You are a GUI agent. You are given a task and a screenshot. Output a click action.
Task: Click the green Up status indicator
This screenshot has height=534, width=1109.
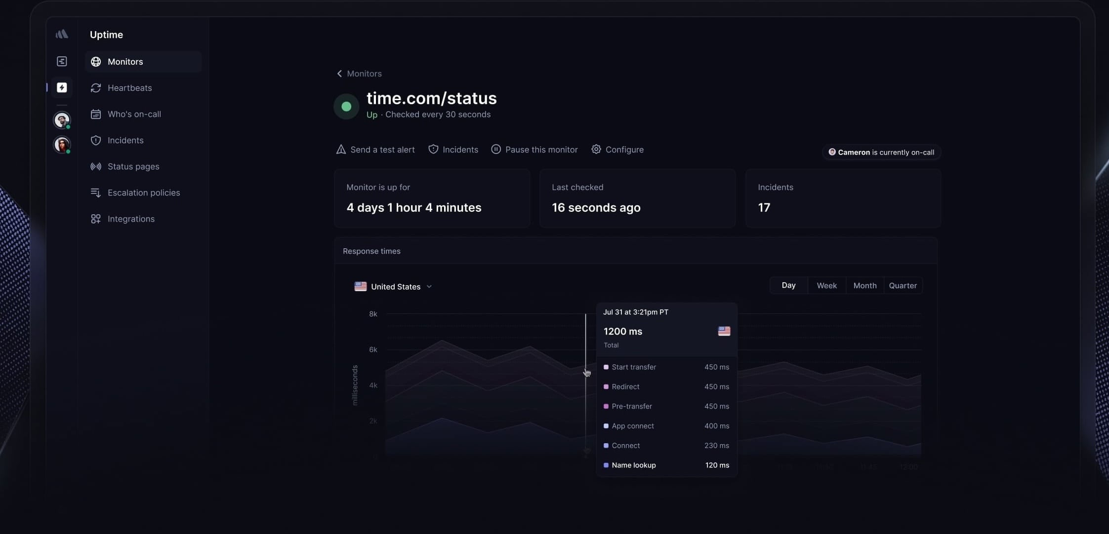[346, 106]
